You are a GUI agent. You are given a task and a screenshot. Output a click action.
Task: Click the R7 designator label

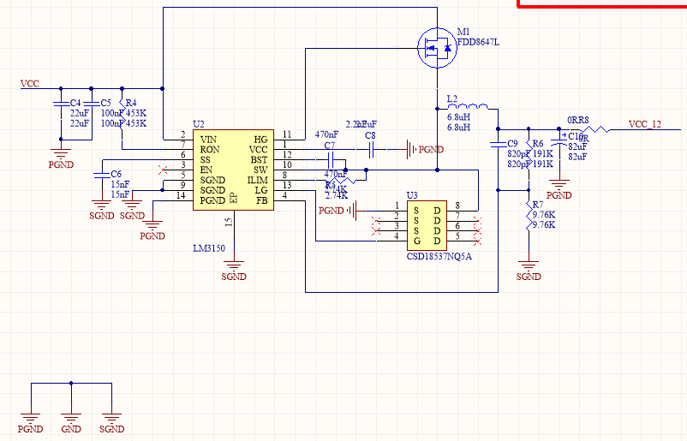[x=538, y=205]
